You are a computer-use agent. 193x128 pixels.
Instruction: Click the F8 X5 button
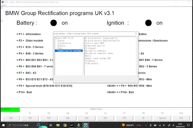143,118
